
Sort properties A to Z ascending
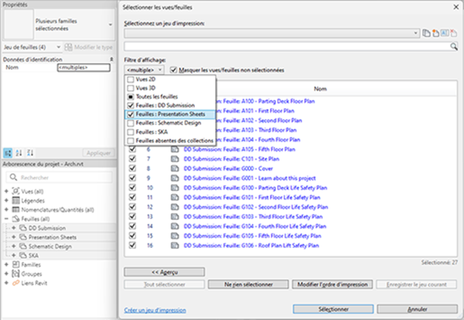(19, 153)
